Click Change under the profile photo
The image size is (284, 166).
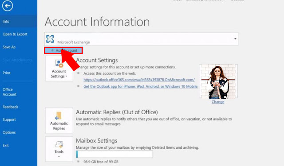point(218,102)
